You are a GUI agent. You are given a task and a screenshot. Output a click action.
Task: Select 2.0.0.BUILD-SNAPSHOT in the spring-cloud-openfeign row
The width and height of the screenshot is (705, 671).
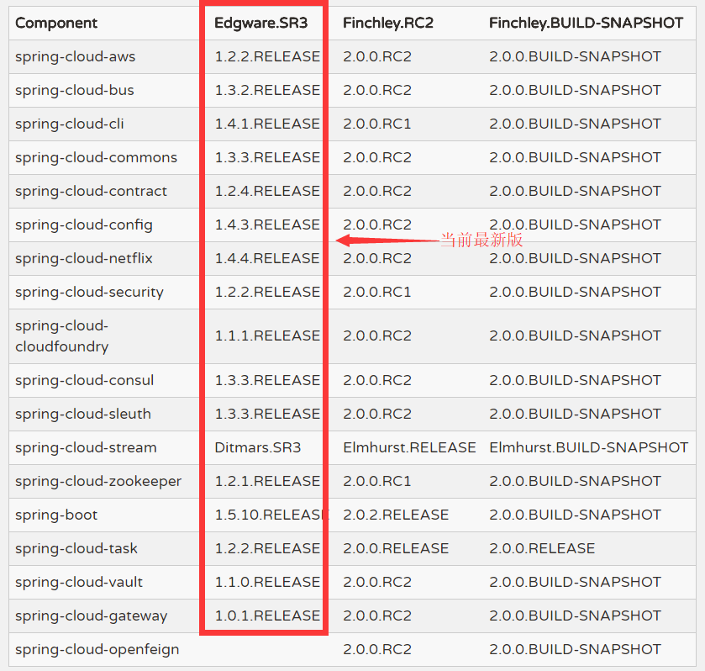[x=575, y=649]
